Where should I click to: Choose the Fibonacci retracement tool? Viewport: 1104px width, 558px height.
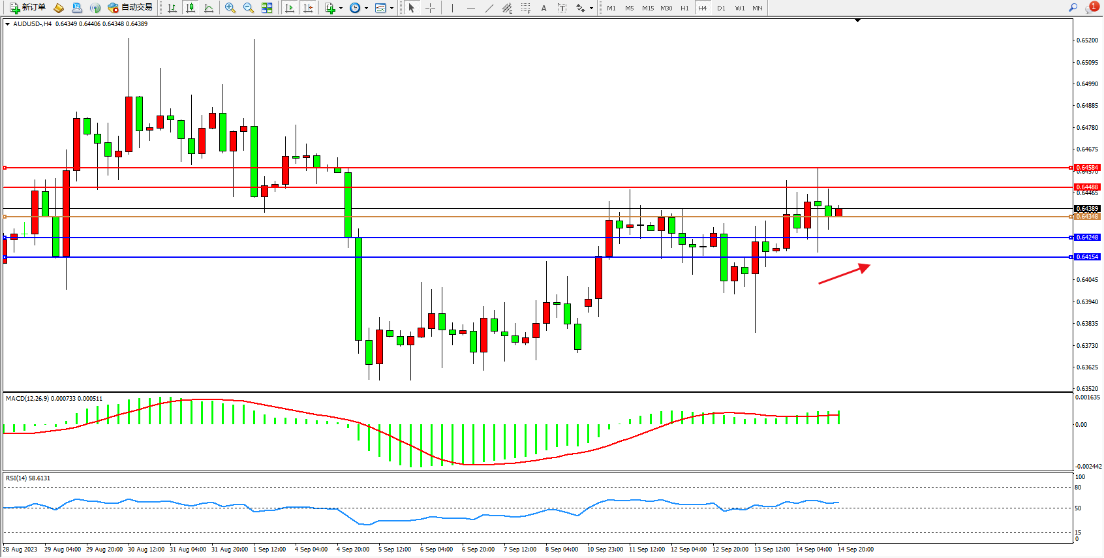click(x=525, y=8)
